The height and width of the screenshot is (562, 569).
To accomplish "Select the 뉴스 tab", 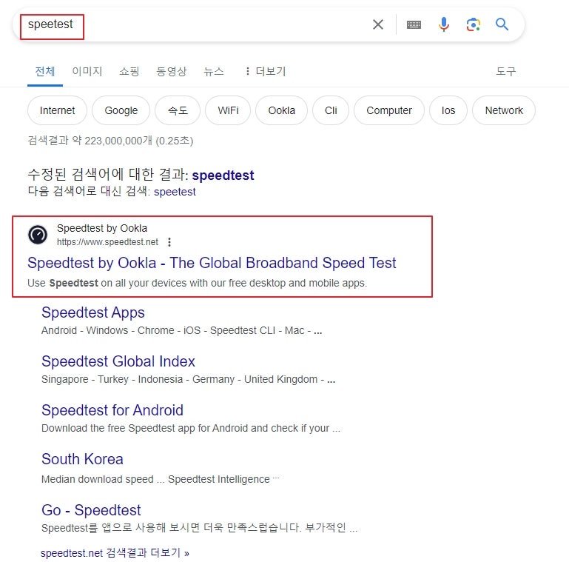I will pos(213,71).
